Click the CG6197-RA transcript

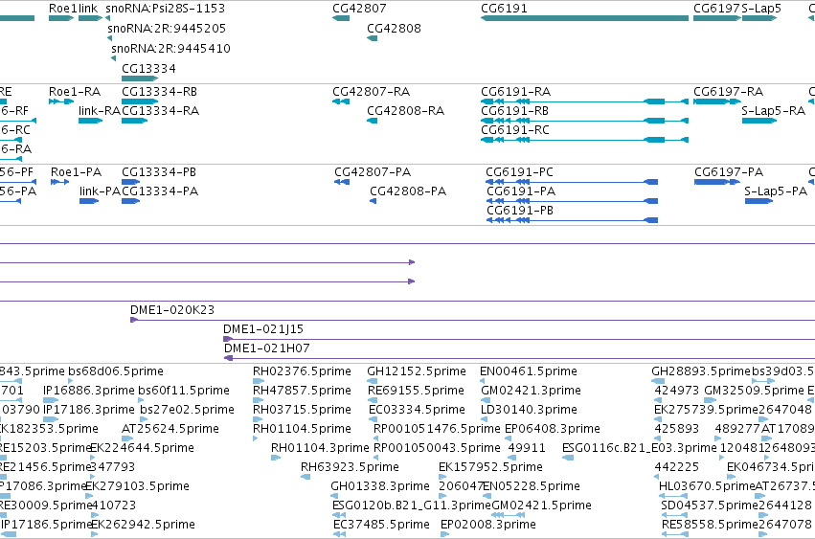[x=716, y=101]
